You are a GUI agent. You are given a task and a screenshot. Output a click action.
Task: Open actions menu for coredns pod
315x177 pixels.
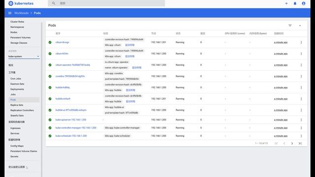[x=301, y=76]
